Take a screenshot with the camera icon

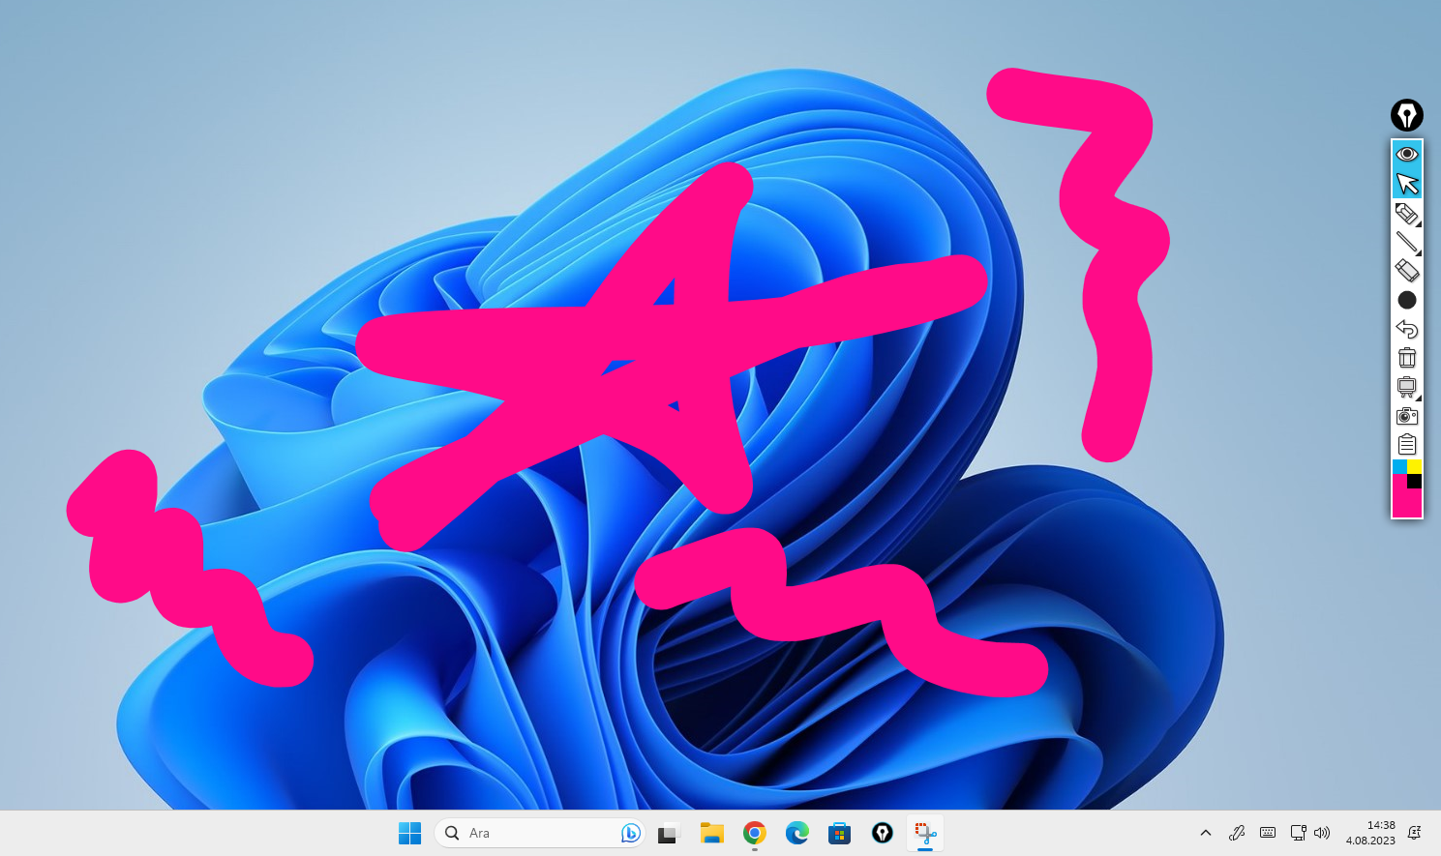click(1407, 416)
